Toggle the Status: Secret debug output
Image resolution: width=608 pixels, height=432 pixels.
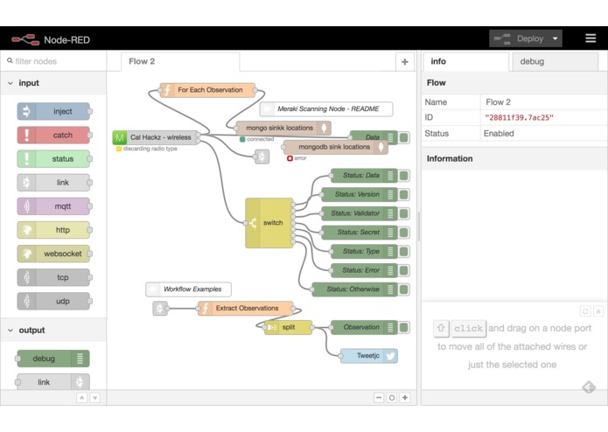point(403,233)
